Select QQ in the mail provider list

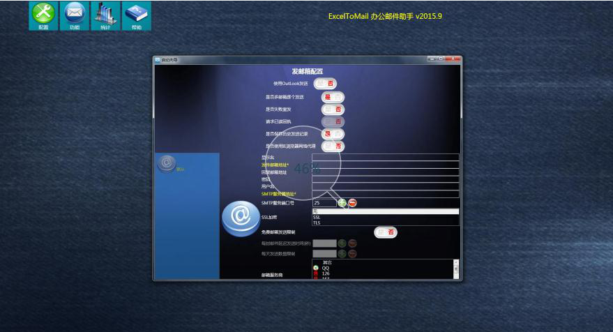[x=326, y=268]
